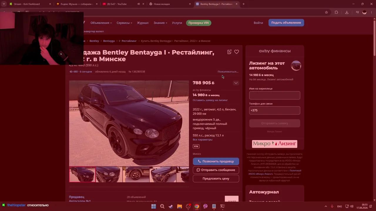Open Все параметры link

202,139
